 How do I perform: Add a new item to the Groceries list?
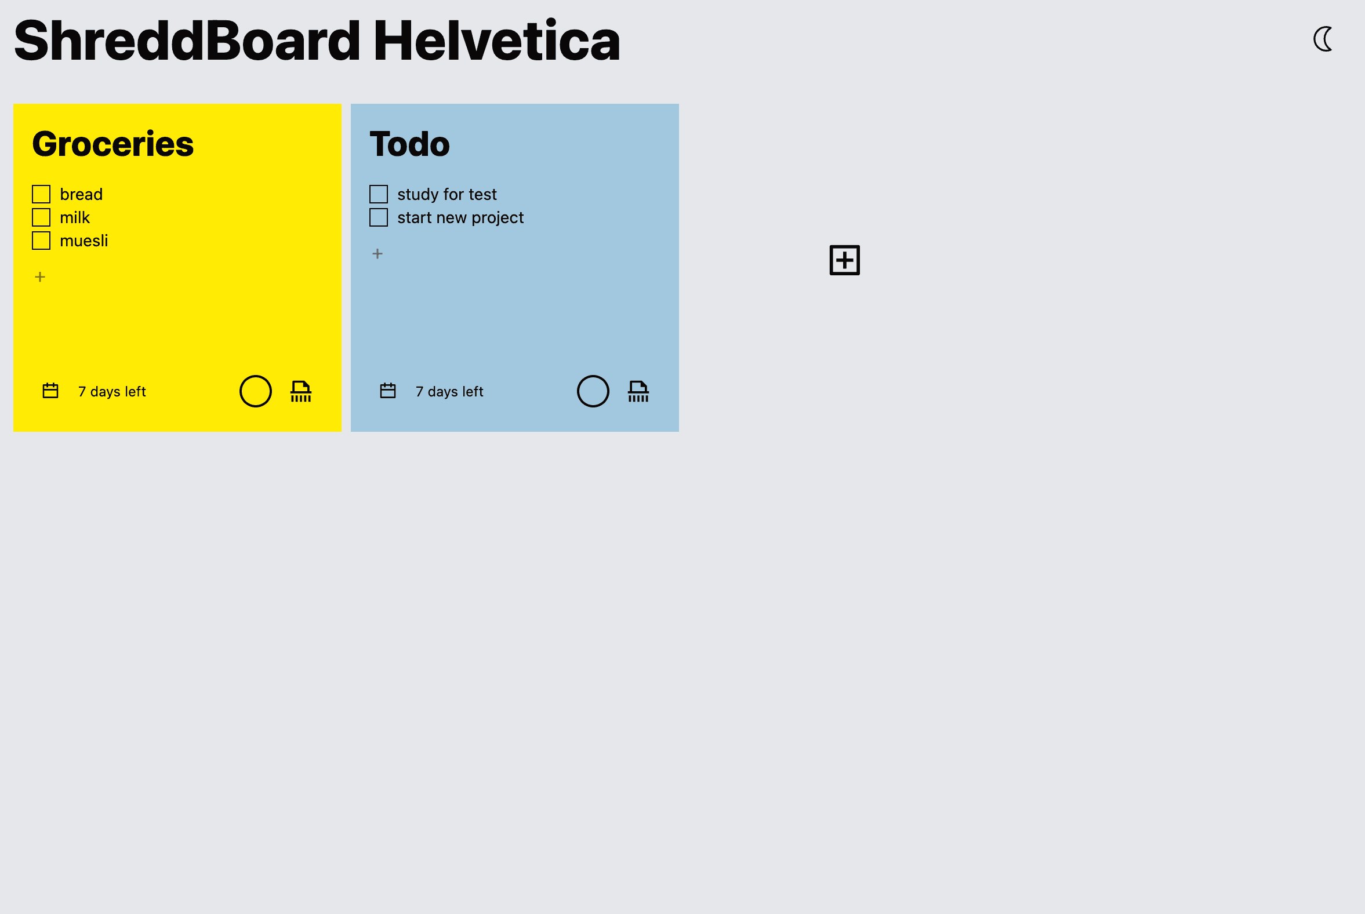click(x=40, y=277)
